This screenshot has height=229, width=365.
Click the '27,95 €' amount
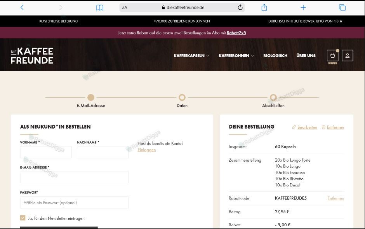pos(282,212)
